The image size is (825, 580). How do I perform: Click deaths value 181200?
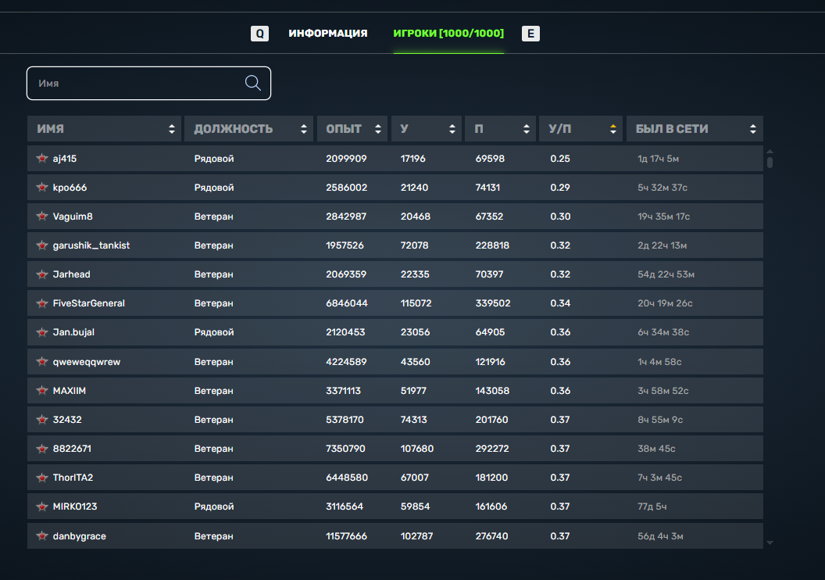(x=491, y=478)
